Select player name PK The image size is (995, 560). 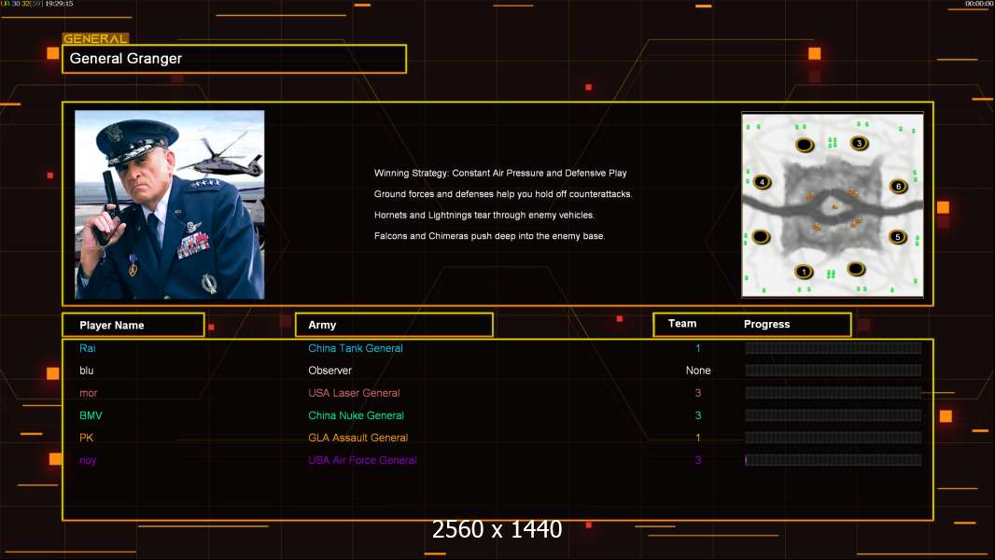coord(86,438)
